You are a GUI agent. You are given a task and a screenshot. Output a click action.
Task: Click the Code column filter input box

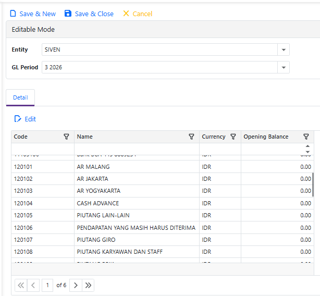tap(43, 149)
